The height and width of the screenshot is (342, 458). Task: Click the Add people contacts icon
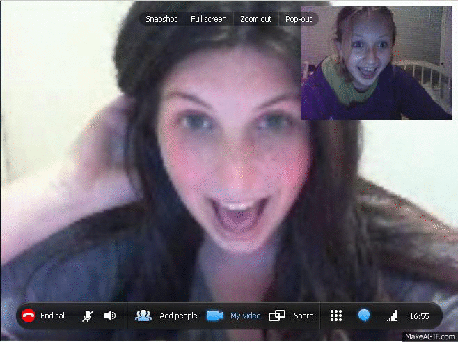tap(143, 316)
